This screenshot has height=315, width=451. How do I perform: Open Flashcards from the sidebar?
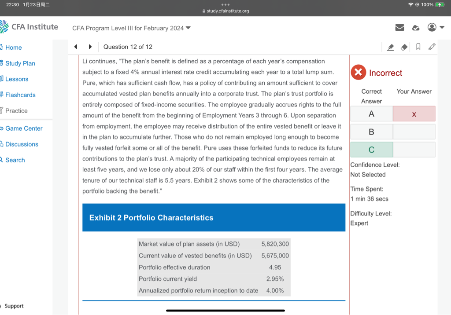point(20,95)
